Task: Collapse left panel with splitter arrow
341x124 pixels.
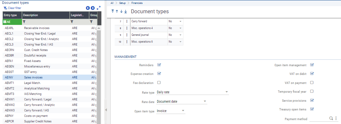Action: [x=106, y=110]
